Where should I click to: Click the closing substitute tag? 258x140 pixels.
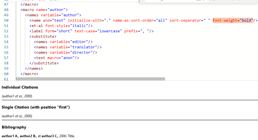point(44,63)
